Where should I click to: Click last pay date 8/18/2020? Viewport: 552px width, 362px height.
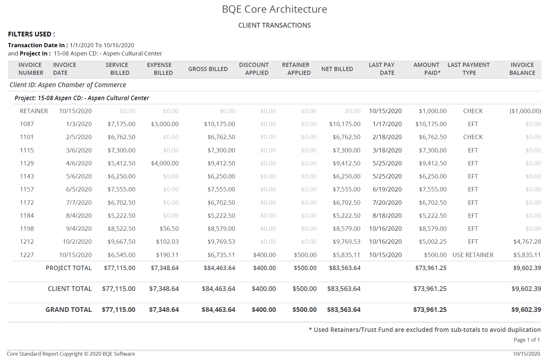click(x=387, y=216)
